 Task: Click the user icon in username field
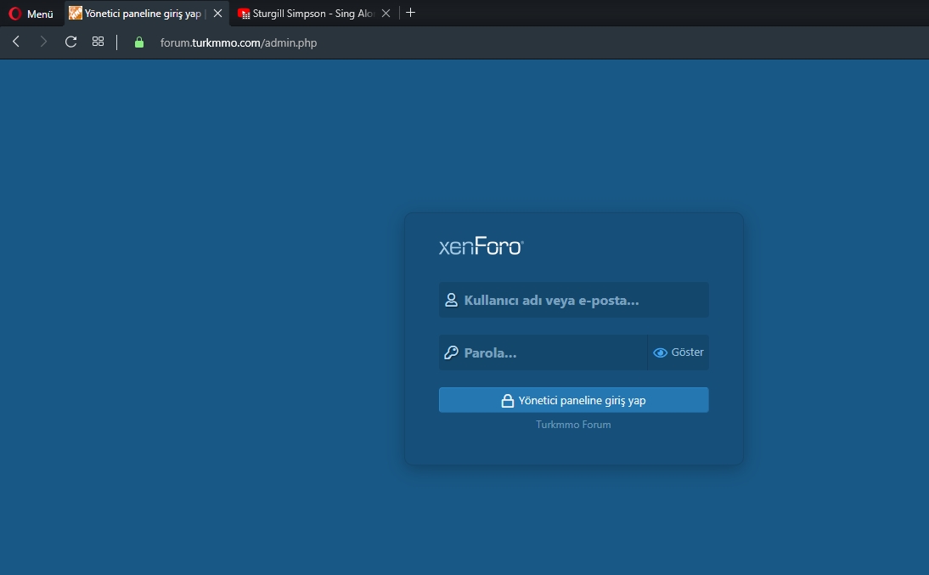(451, 300)
